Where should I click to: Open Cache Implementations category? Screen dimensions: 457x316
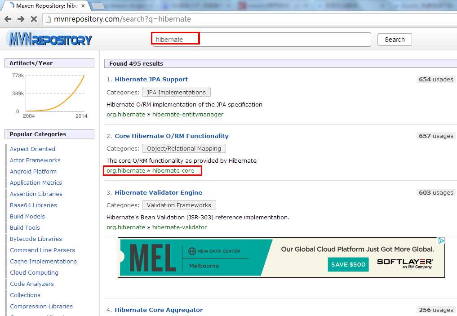click(x=43, y=262)
